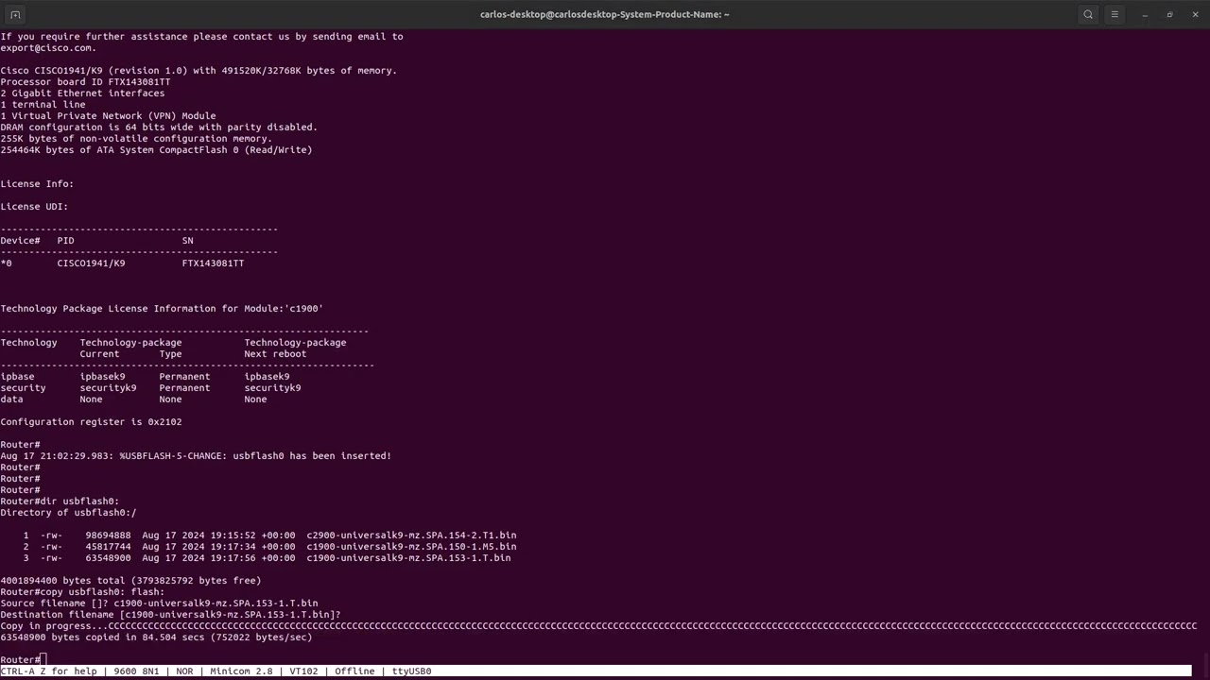The height and width of the screenshot is (680, 1210).
Task: Click the 'copy usbflash0: flash:' command line
Action: point(82,592)
